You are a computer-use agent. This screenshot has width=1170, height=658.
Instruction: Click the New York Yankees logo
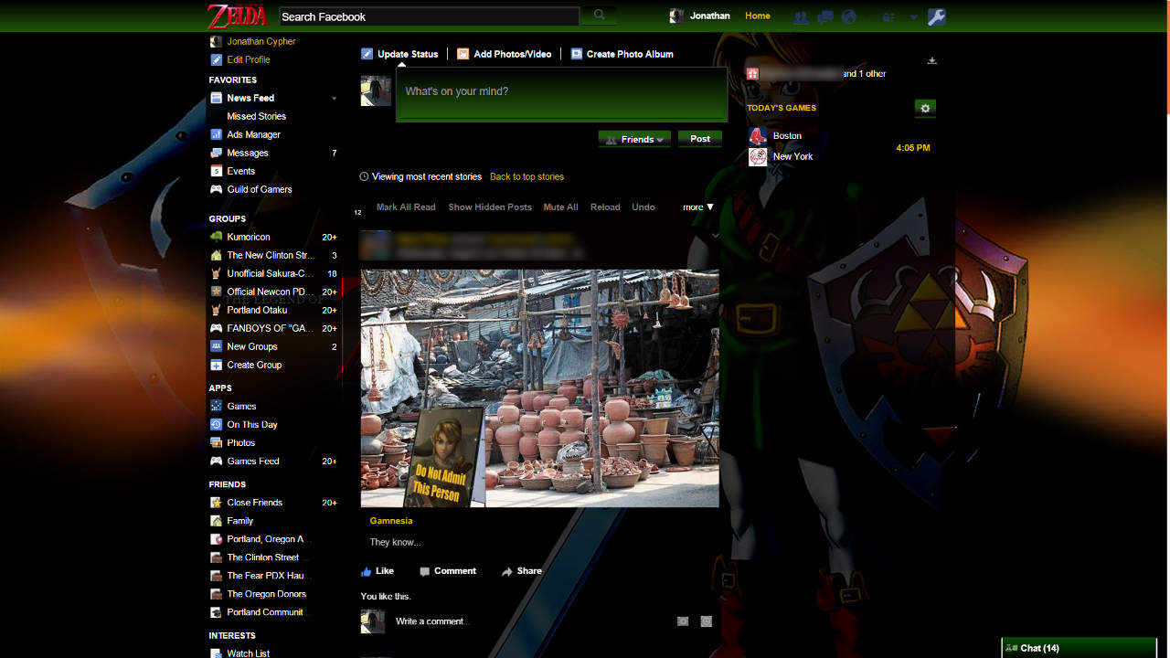point(758,157)
